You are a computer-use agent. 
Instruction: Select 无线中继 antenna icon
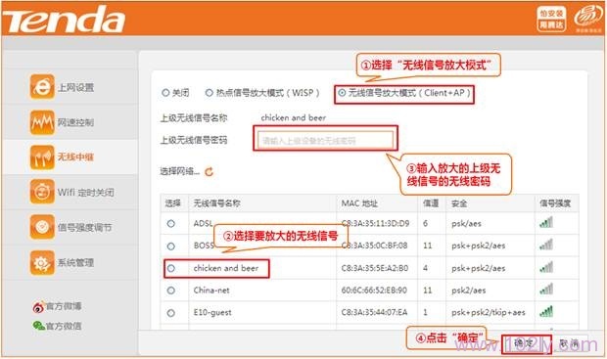(42, 157)
